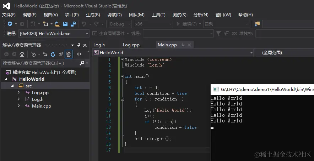Open the HelloWorld scope navigation dropdown
This screenshot has width=314, height=161.
173,53
